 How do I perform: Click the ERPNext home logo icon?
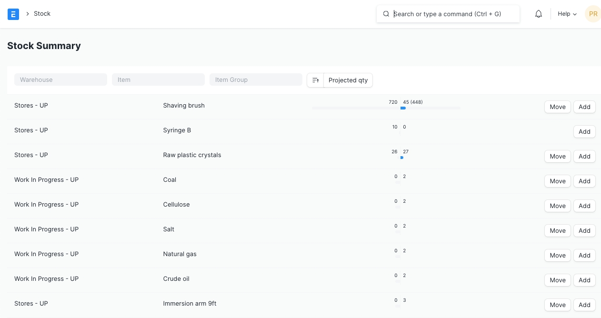13,14
